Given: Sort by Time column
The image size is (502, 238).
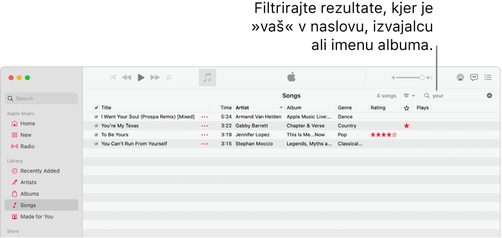Looking at the screenshot, I should coord(226,108).
